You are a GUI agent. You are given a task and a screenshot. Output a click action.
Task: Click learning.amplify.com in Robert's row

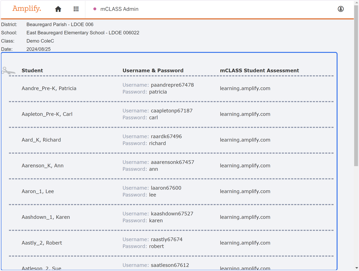pyautogui.click(x=245, y=243)
